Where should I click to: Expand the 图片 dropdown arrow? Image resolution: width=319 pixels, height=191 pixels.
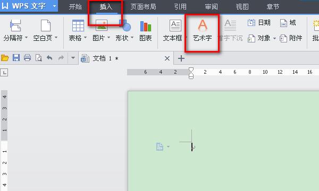click(x=108, y=38)
